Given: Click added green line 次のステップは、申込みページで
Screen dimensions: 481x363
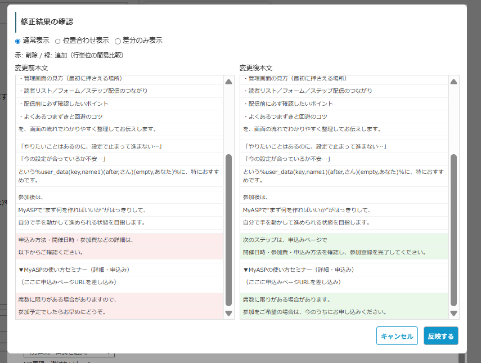Looking at the screenshot, I should [284, 240].
